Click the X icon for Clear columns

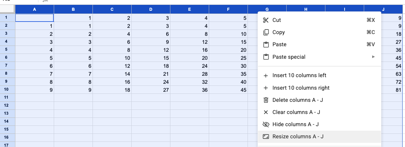[266, 112]
